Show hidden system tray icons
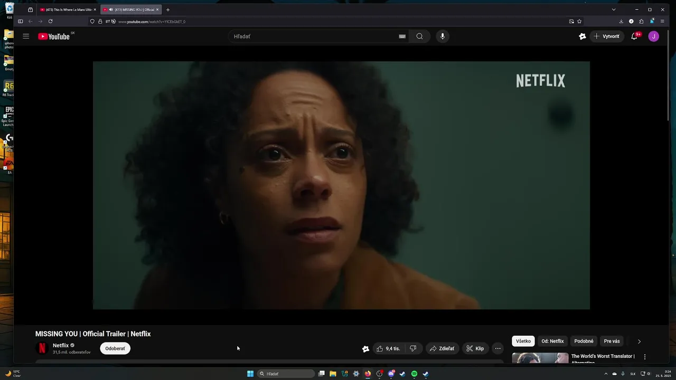The height and width of the screenshot is (380, 676). 606,374
